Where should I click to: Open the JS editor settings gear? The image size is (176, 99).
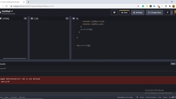tap(74, 18)
